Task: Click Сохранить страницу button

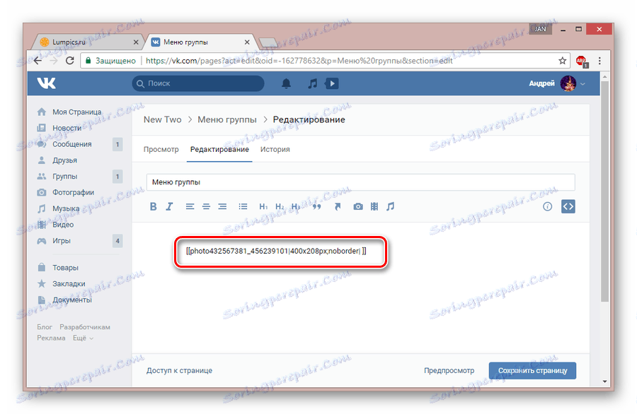Action: click(x=532, y=371)
